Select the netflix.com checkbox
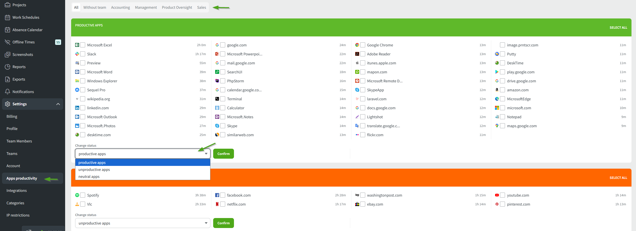The height and width of the screenshot is (231, 636). pyautogui.click(x=223, y=204)
